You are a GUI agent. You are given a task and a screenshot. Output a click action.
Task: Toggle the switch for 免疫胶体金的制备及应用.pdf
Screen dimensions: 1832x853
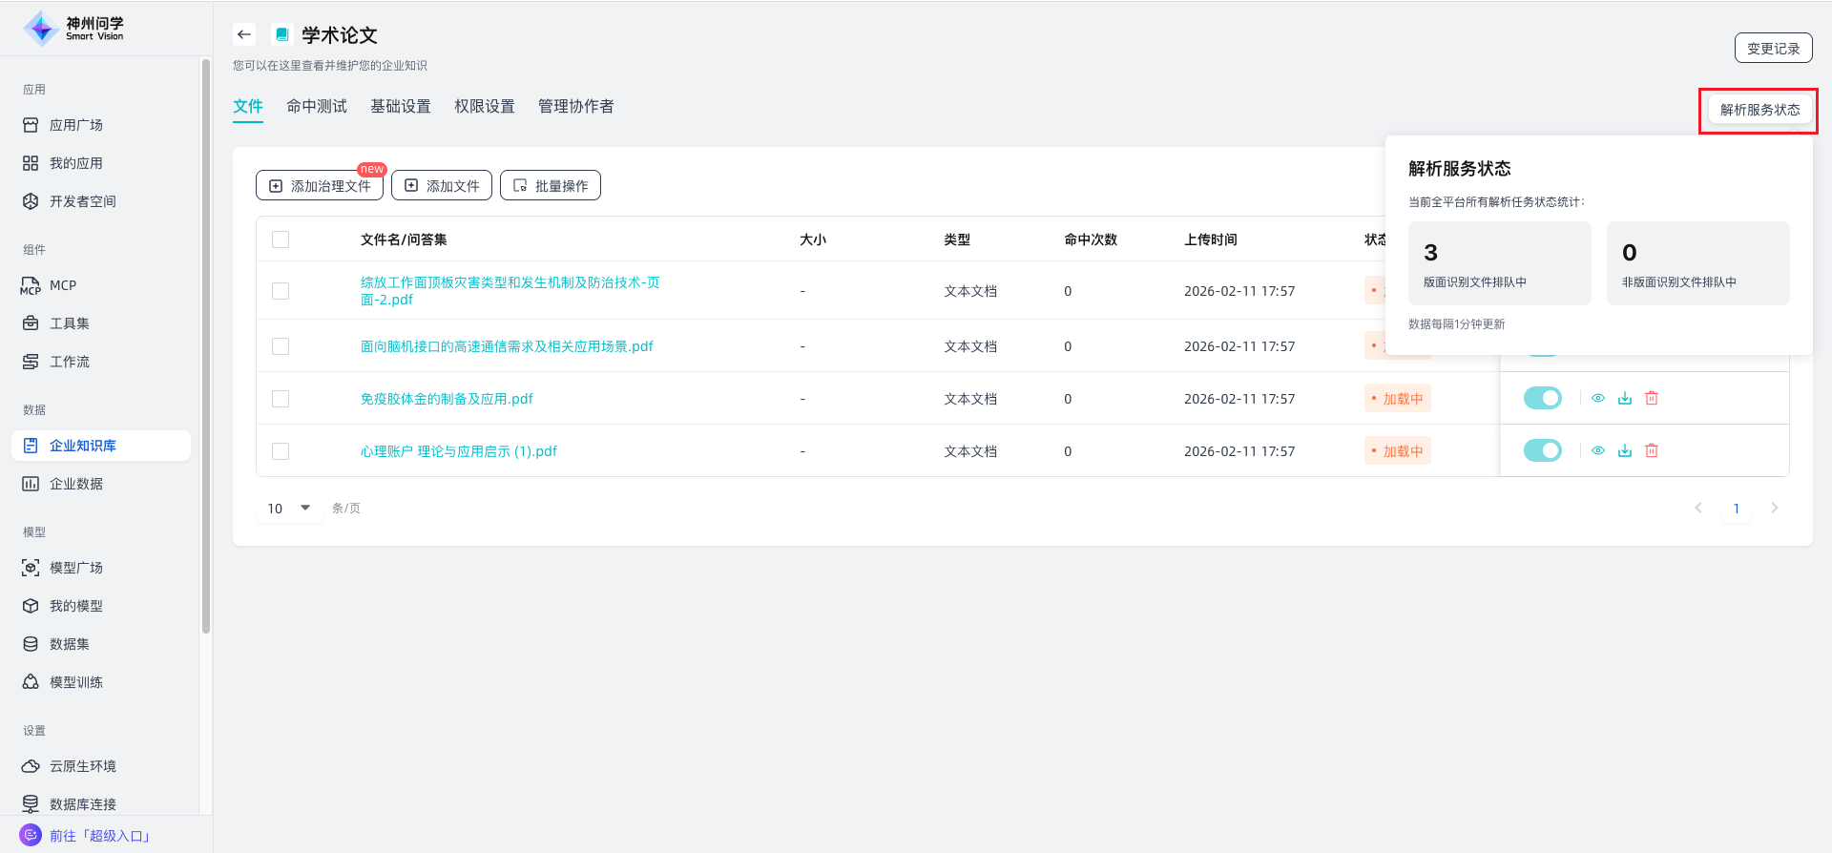pyautogui.click(x=1542, y=399)
